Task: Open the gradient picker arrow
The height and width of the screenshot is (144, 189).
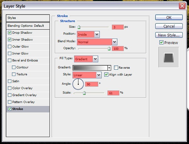Action: 109,68
